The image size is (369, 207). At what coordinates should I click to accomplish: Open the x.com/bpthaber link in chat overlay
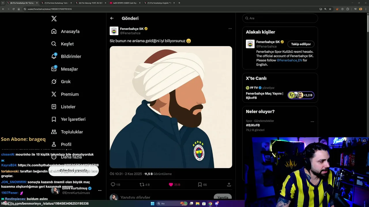58,165
